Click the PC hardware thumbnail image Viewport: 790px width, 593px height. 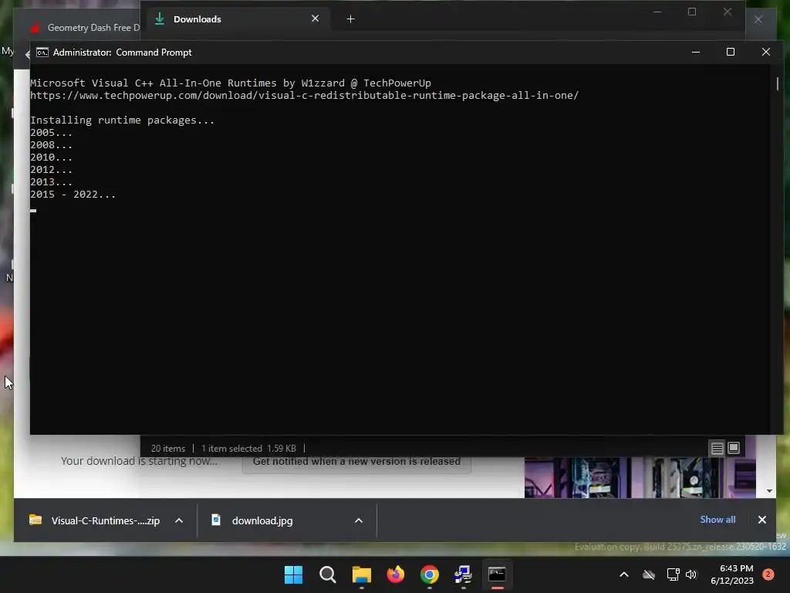(640, 476)
